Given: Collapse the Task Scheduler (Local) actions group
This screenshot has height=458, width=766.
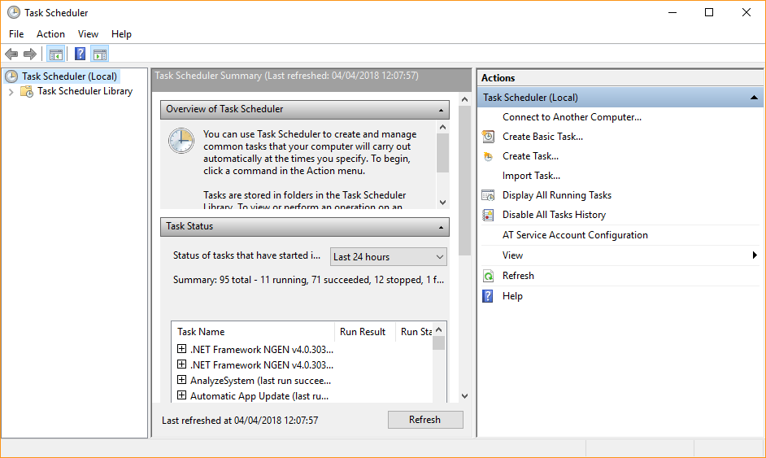Looking at the screenshot, I should [x=754, y=98].
